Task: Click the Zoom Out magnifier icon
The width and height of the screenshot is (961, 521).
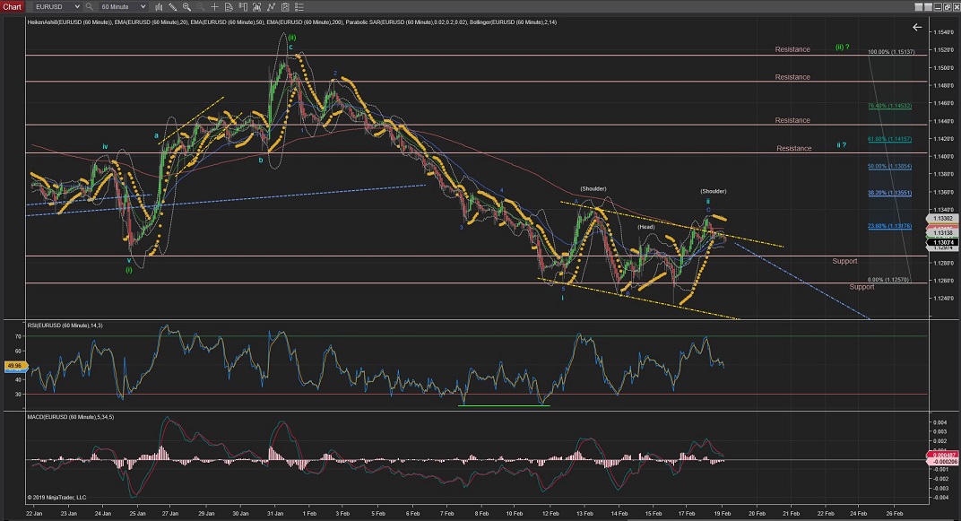Action: 200,6
